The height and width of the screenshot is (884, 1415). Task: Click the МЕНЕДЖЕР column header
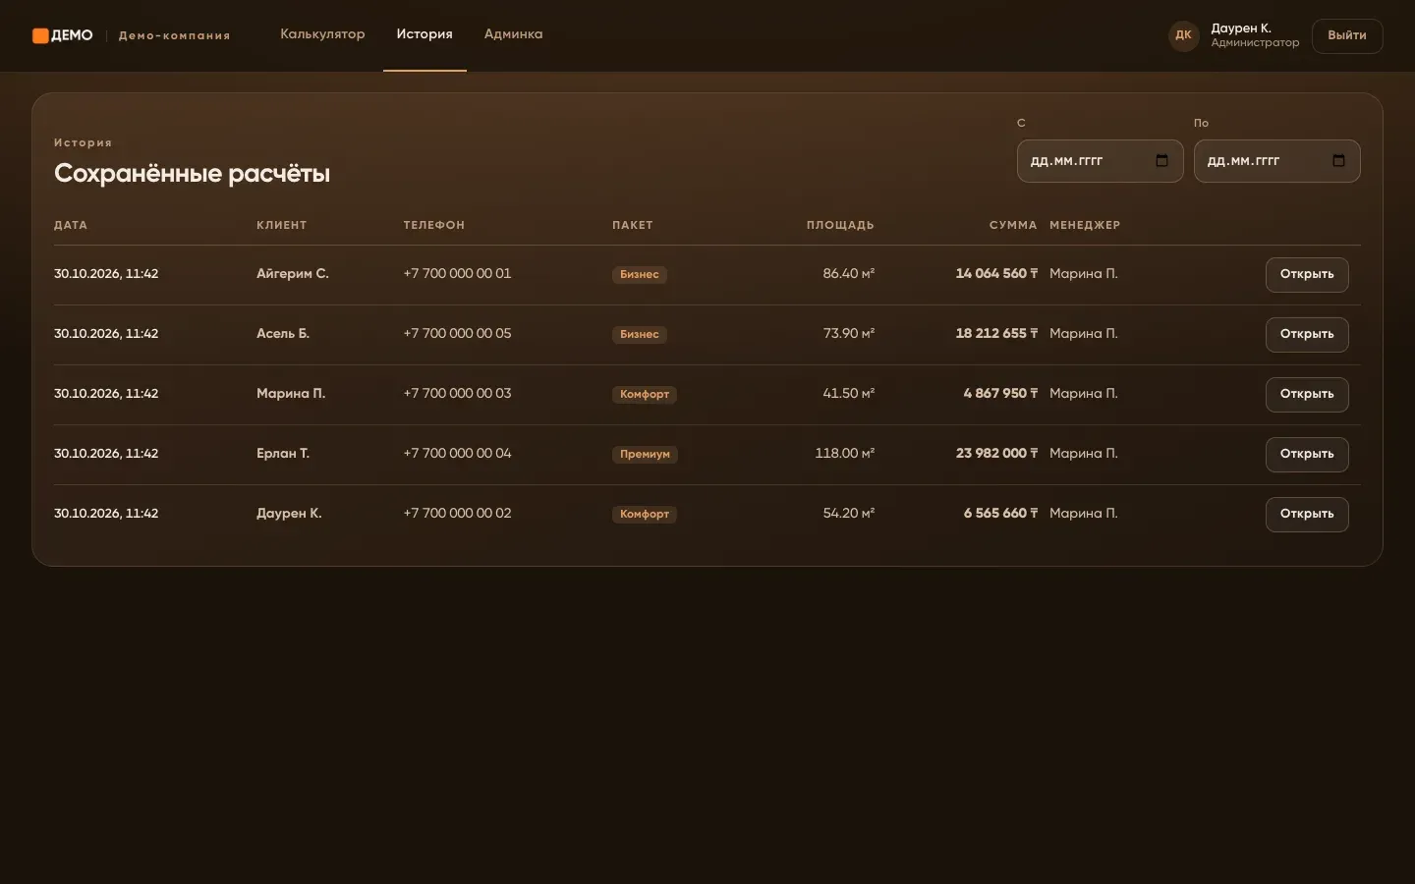pos(1085,226)
